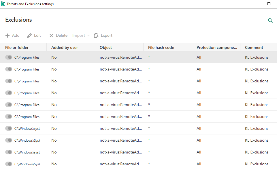Viewport: 277px width, 172px height.
Task: Toggle the first C:\Windows\syst exclusion switch
Action: (8, 128)
